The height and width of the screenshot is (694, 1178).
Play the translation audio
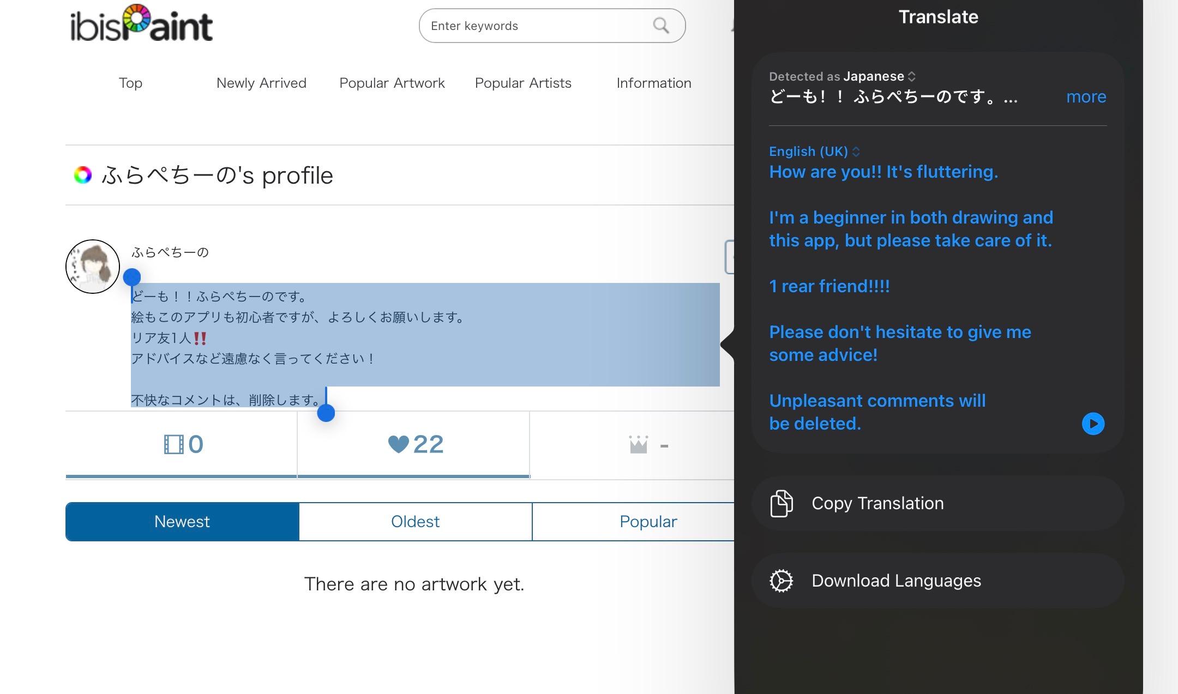pyautogui.click(x=1093, y=424)
